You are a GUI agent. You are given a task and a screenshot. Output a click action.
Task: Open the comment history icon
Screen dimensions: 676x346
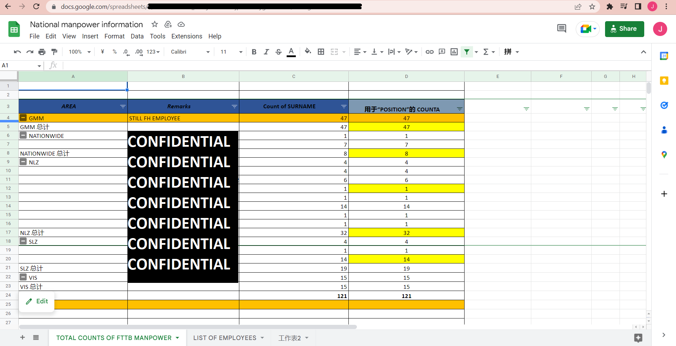[x=562, y=29]
